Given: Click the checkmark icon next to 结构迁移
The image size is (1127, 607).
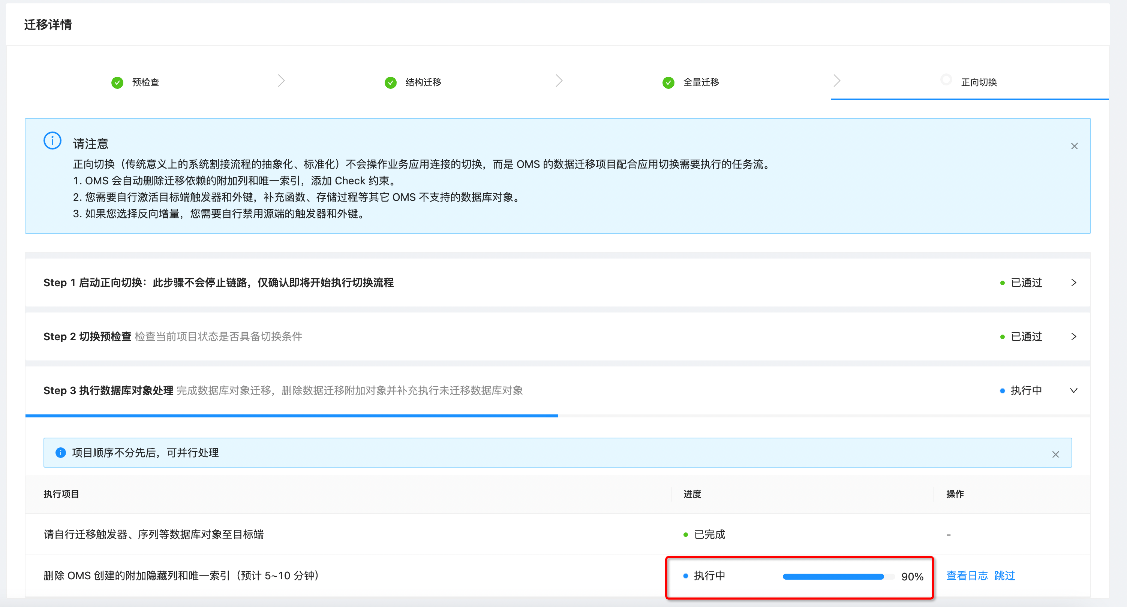Looking at the screenshot, I should (391, 82).
